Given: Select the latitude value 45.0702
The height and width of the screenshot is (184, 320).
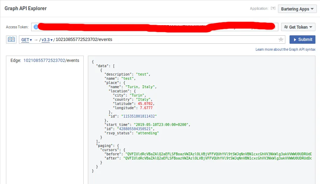Looking at the screenshot, I should point(145,104).
